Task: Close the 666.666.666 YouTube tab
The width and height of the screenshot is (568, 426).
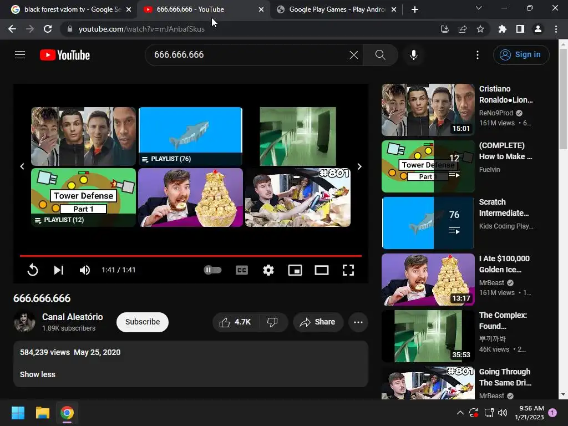Action: pyautogui.click(x=261, y=9)
